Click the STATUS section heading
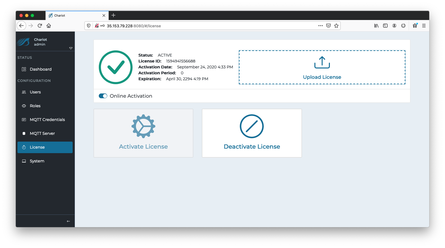The width and height of the screenshot is (445, 248). [x=25, y=57]
